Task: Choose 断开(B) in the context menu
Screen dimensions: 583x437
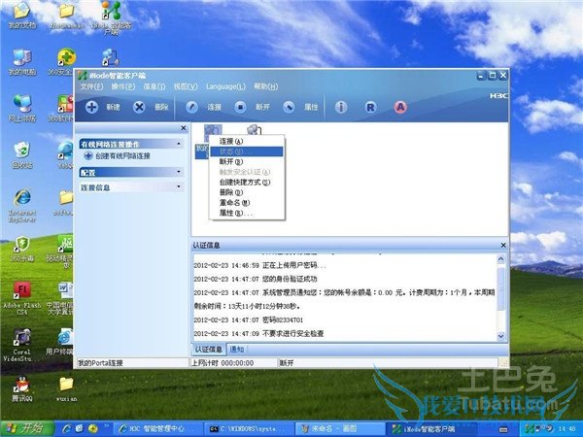Action: (247, 161)
